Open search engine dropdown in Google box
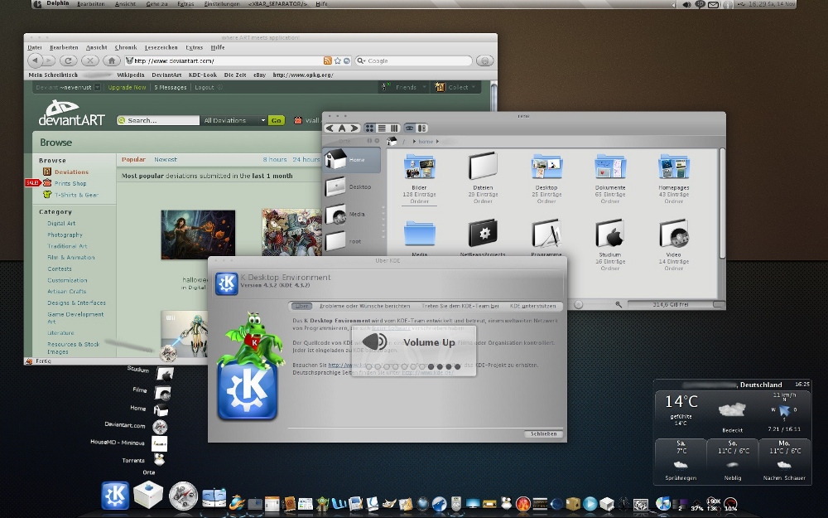The height and width of the screenshot is (518, 828). [361, 61]
